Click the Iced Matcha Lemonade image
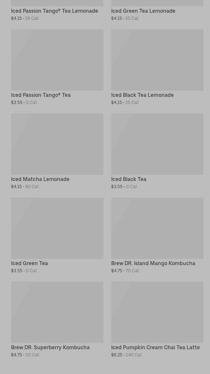This screenshot has width=210, height=374. click(57, 144)
